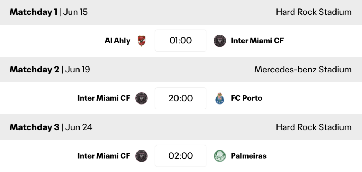Open the 02:00 kickoff time box
Viewport: 362px width, 172px height.
click(180, 156)
